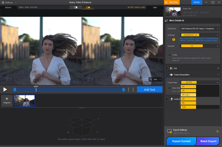Click the playhead marker at 00:07

pyautogui.click(x=36, y=89)
